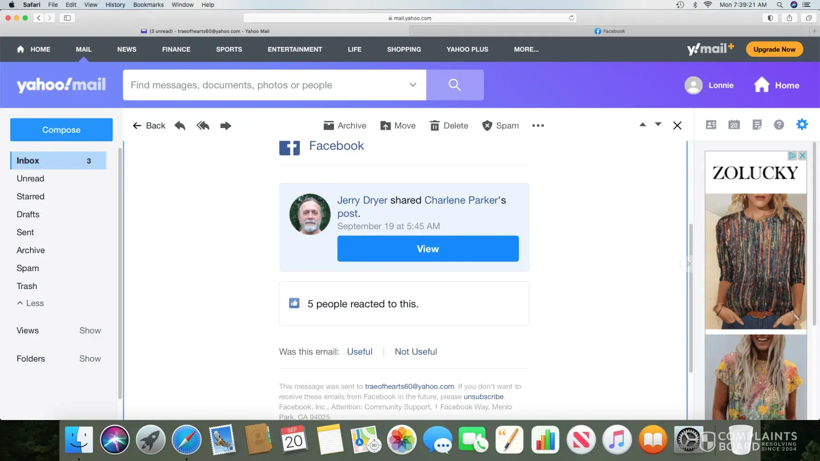
Task: Select the SPORTS navigation tab
Action: [x=229, y=49]
